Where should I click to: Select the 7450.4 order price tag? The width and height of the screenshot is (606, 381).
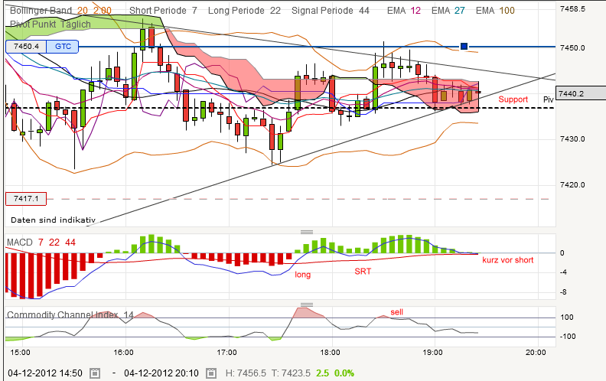[x=26, y=47]
